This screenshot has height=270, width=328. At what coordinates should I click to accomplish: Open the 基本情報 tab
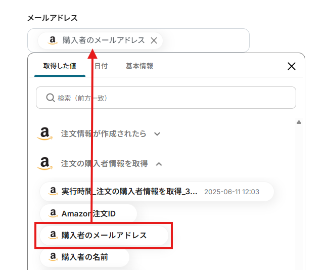pos(139,66)
